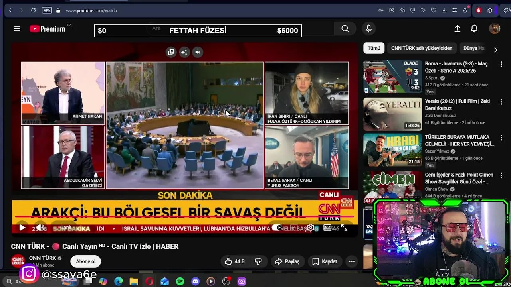Open File Explorer from taskbar
This screenshot has height=287, width=511.
134,281
